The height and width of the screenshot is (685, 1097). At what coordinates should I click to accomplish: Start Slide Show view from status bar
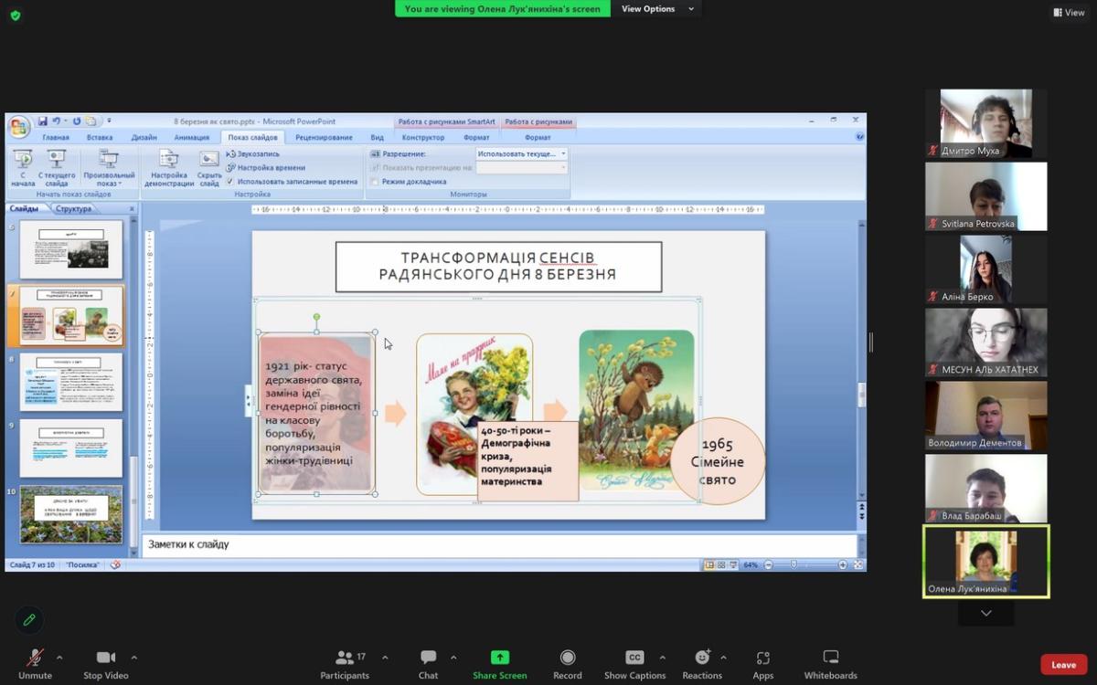(x=732, y=565)
